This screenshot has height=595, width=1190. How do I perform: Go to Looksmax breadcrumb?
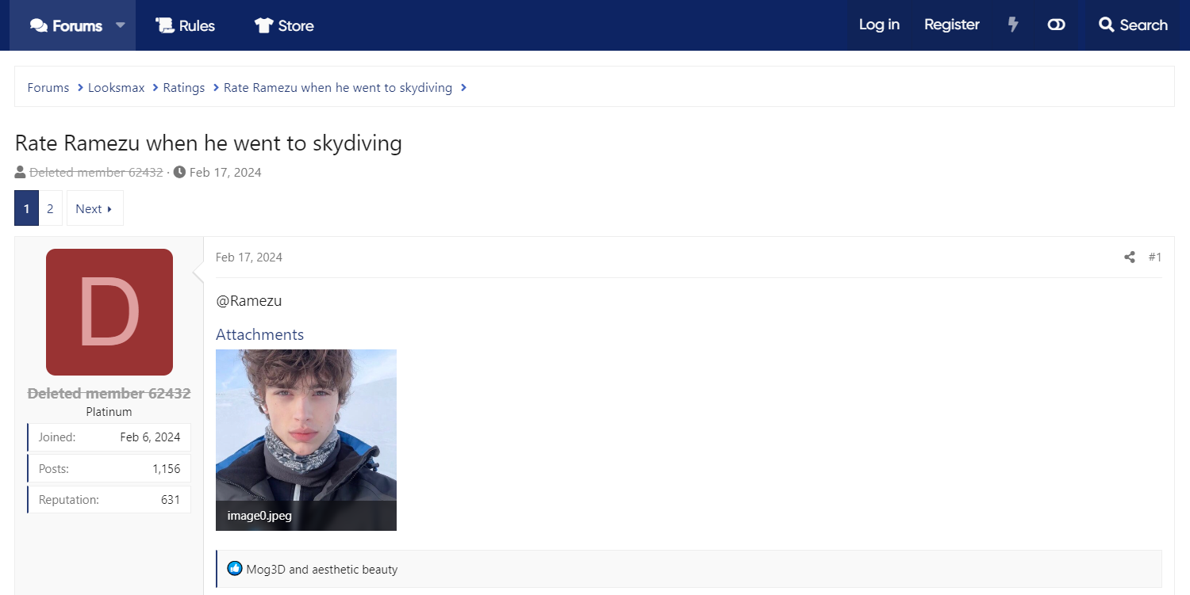117,87
